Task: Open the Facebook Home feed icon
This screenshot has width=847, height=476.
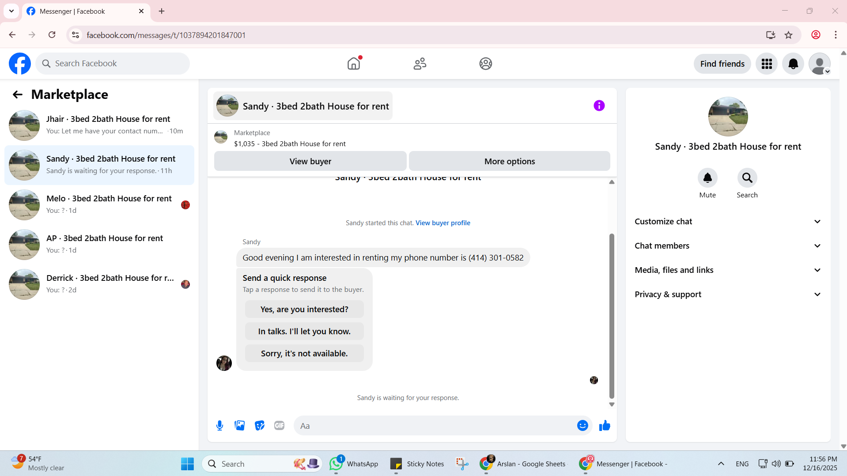Action: tap(354, 64)
